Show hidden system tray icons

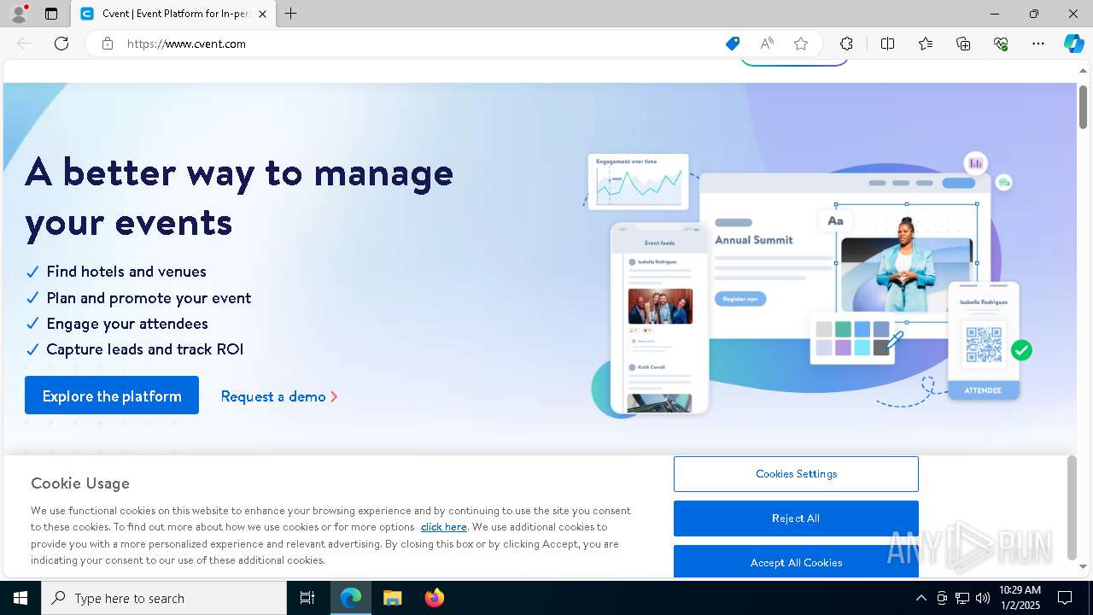pos(921,598)
